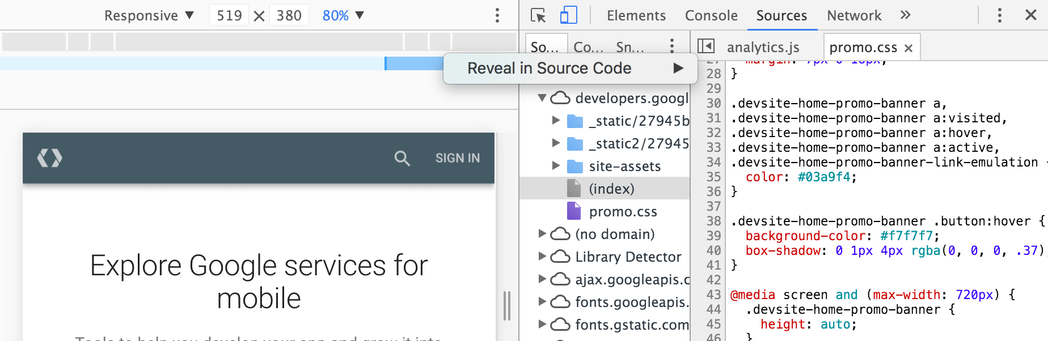Screen dimensions: 1048x341
Task: Click the 'height: auto' declaration
Action: [808, 324]
